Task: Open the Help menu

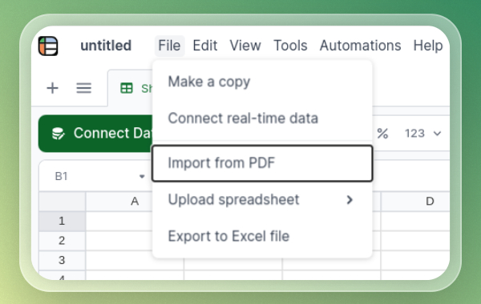Action: (x=428, y=46)
